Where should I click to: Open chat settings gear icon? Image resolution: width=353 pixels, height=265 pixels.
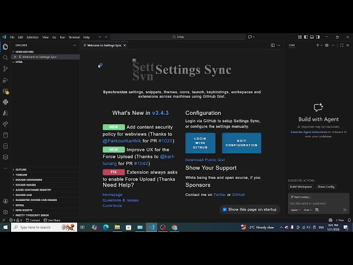(327, 45)
